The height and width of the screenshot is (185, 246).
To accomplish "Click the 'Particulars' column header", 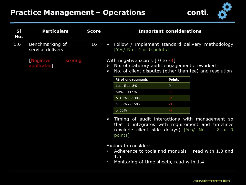I will (55, 31).
